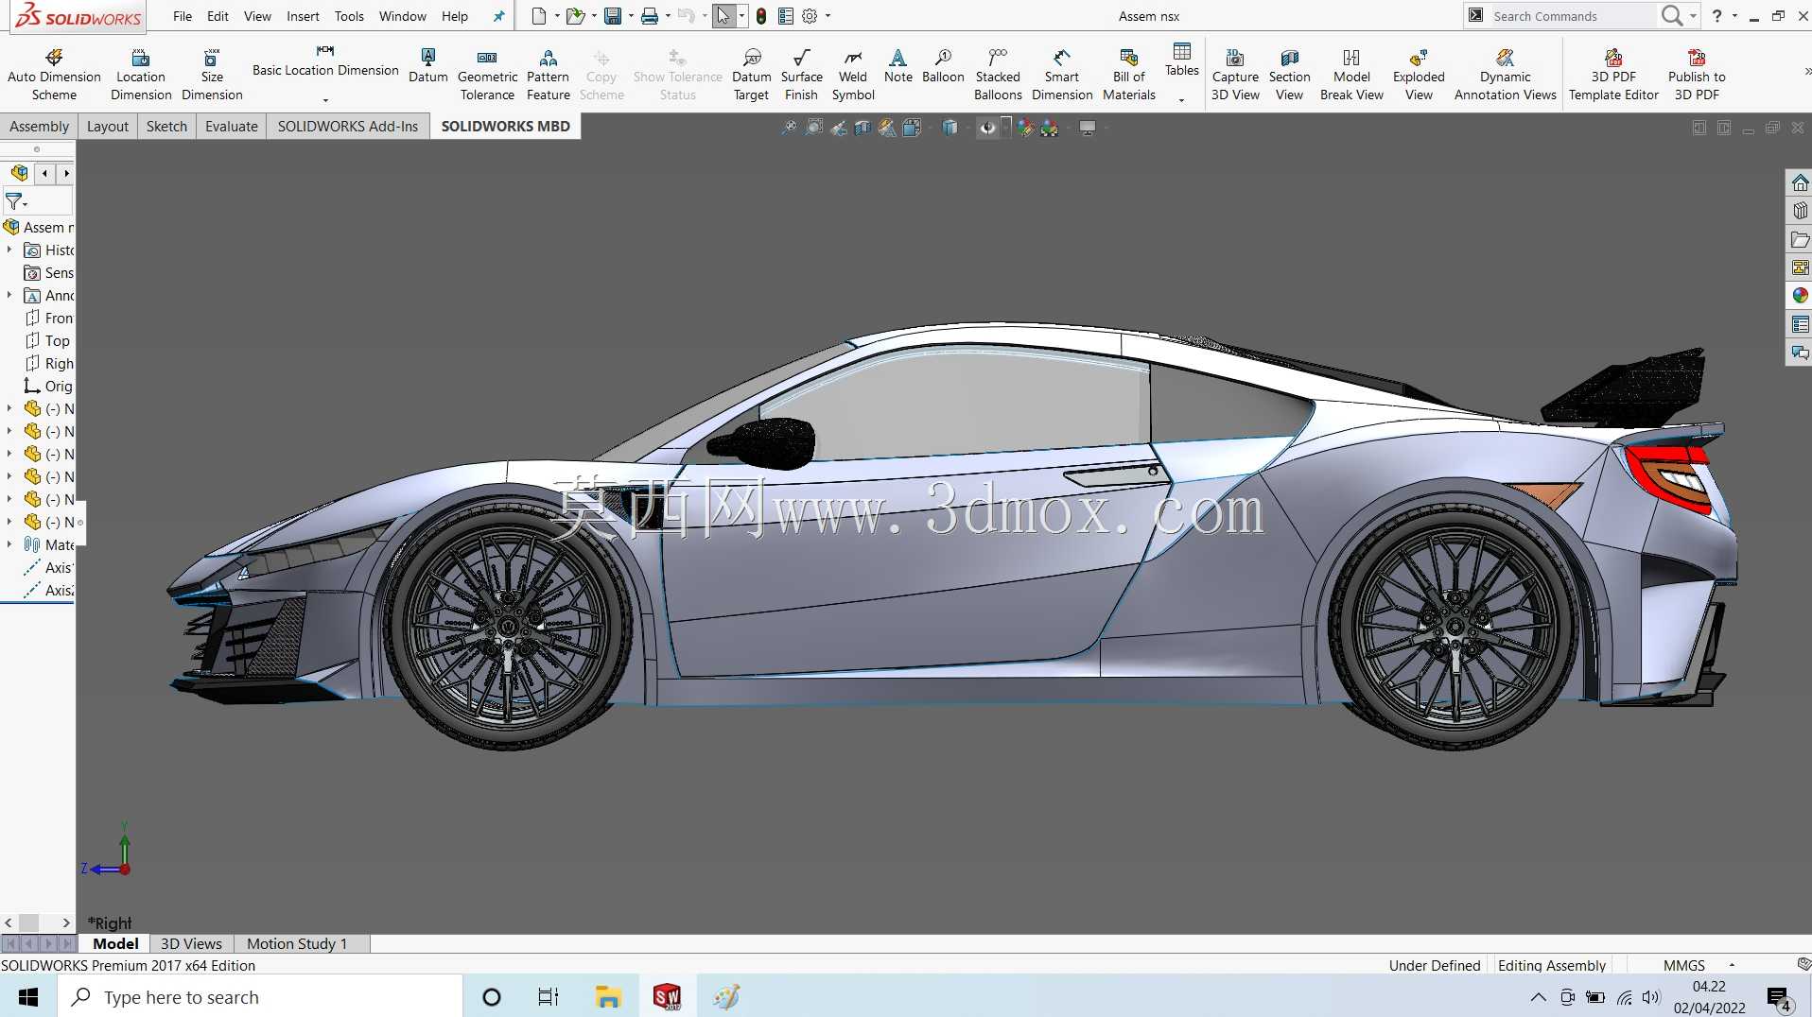
Task: Expand the Basic Location Dimension dropdown
Action: (325, 99)
